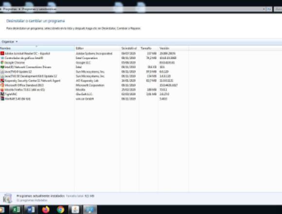Screen dimensions: 282x214
Task: Select the Java SE Development Kit icon
Action: click(2, 76)
